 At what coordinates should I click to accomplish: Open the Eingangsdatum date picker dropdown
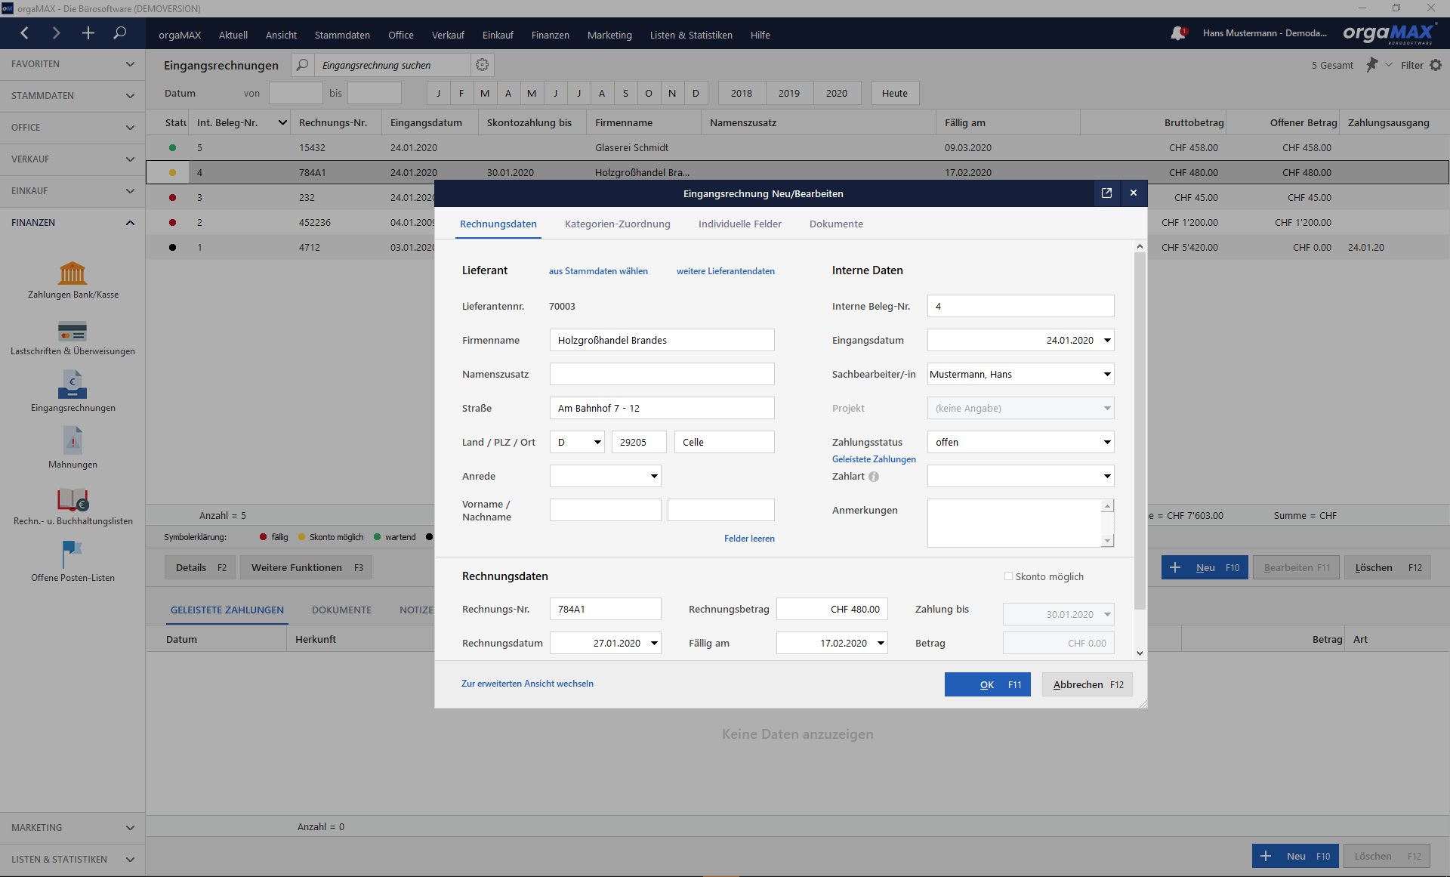(x=1107, y=341)
